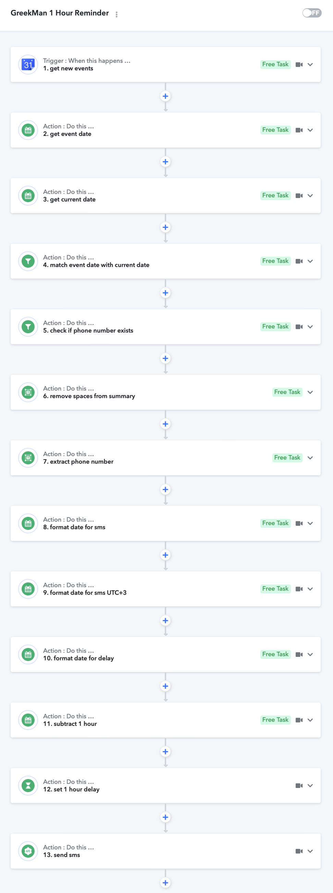Click the text formatter icon on step 6
Screen dimensions: 333x893
tap(28, 392)
